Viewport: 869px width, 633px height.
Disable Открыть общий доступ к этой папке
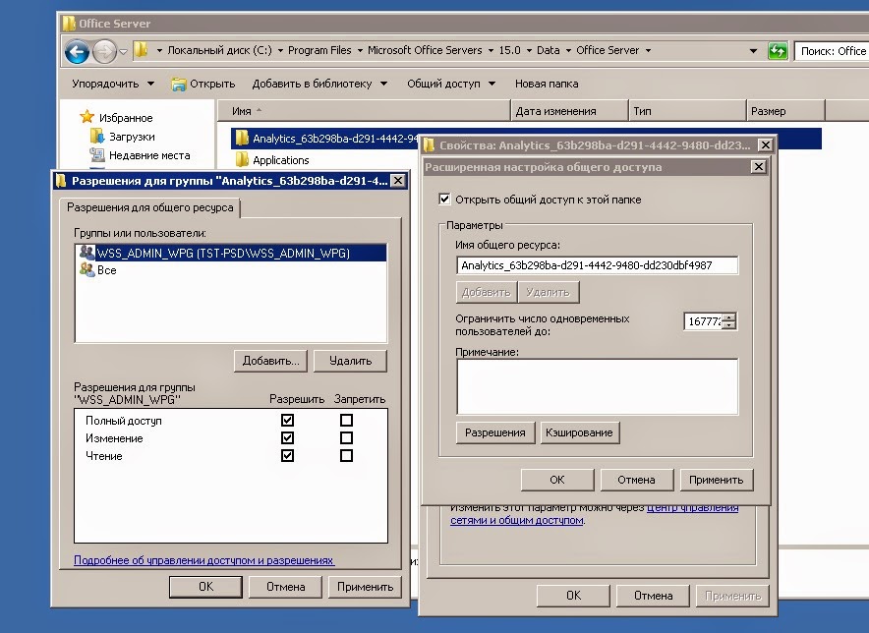(x=441, y=198)
